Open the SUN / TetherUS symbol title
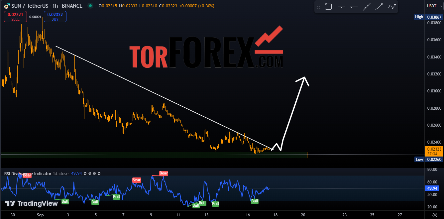 46,6
